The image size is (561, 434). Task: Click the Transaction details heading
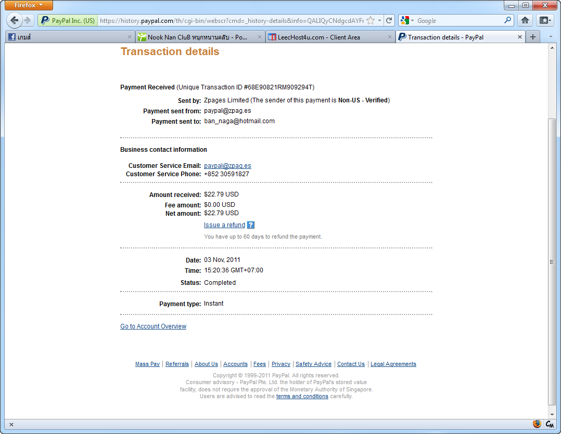170,51
